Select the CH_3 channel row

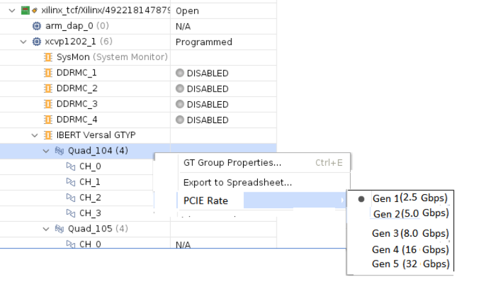(90, 213)
